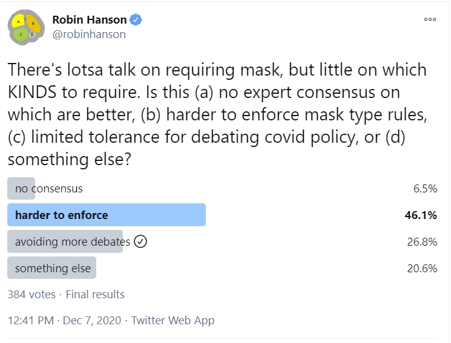Click the 6.5% result percentage
The width and height of the screenshot is (451, 343).
[x=425, y=189]
